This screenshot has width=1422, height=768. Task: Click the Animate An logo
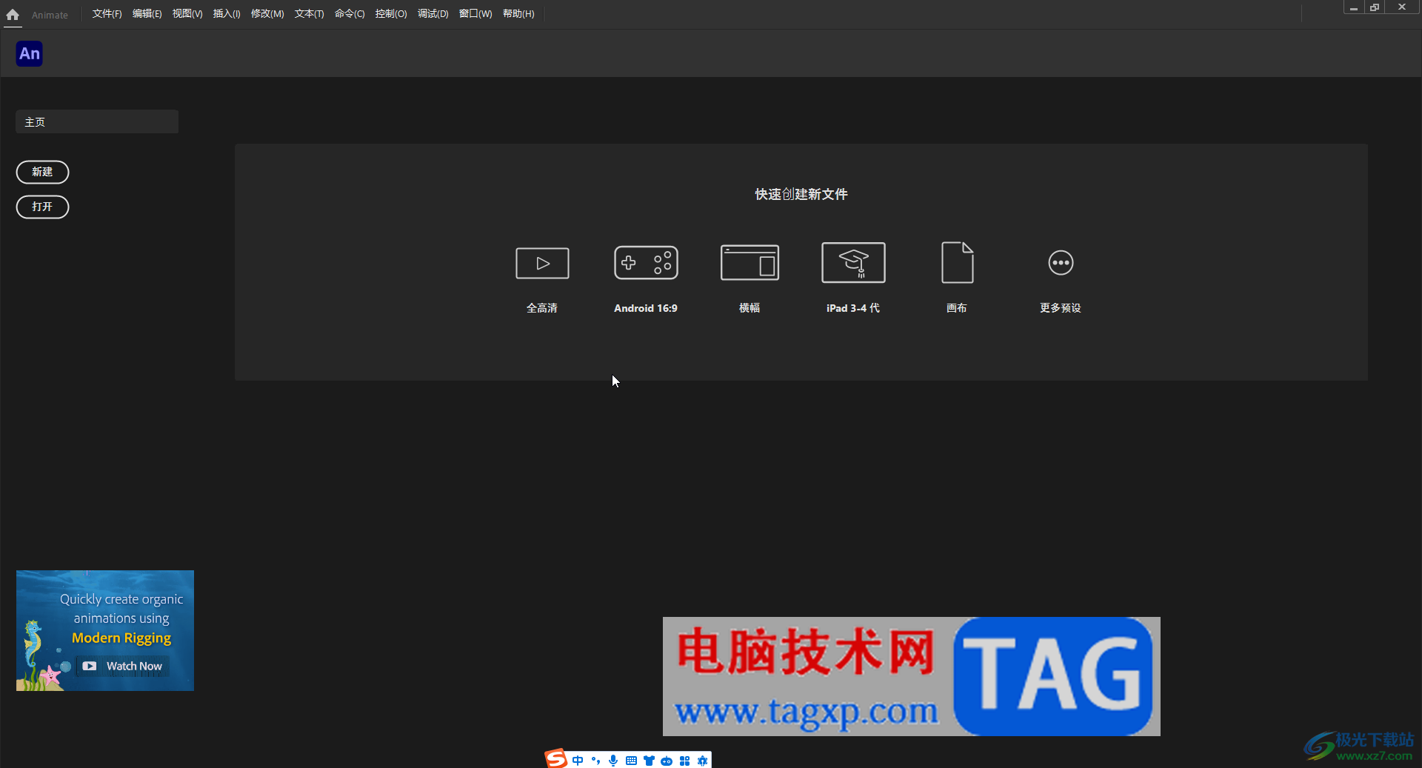(x=30, y=53)
